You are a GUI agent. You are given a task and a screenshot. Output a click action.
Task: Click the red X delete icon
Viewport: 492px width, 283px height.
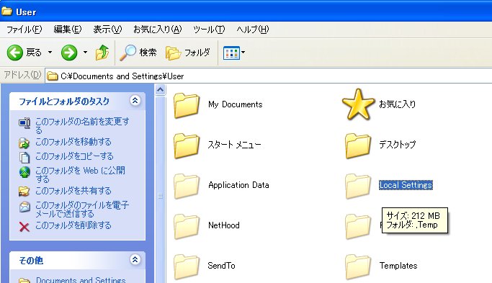(x=24, y=227)
